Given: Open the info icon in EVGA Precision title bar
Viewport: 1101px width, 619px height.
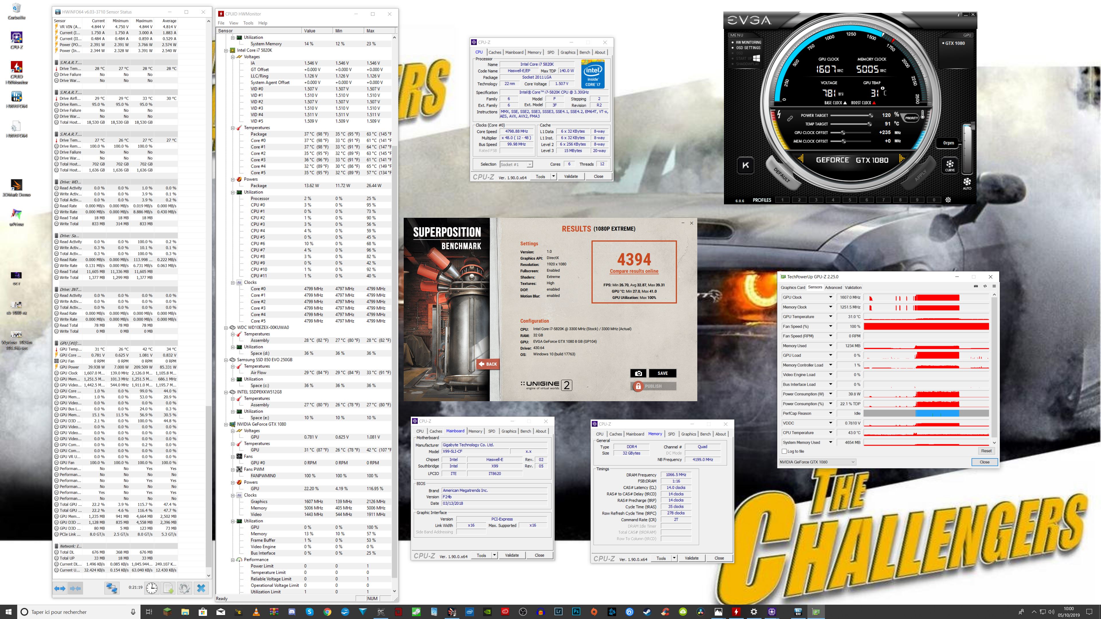Looking at the screenshot, I should click(958, 15).
